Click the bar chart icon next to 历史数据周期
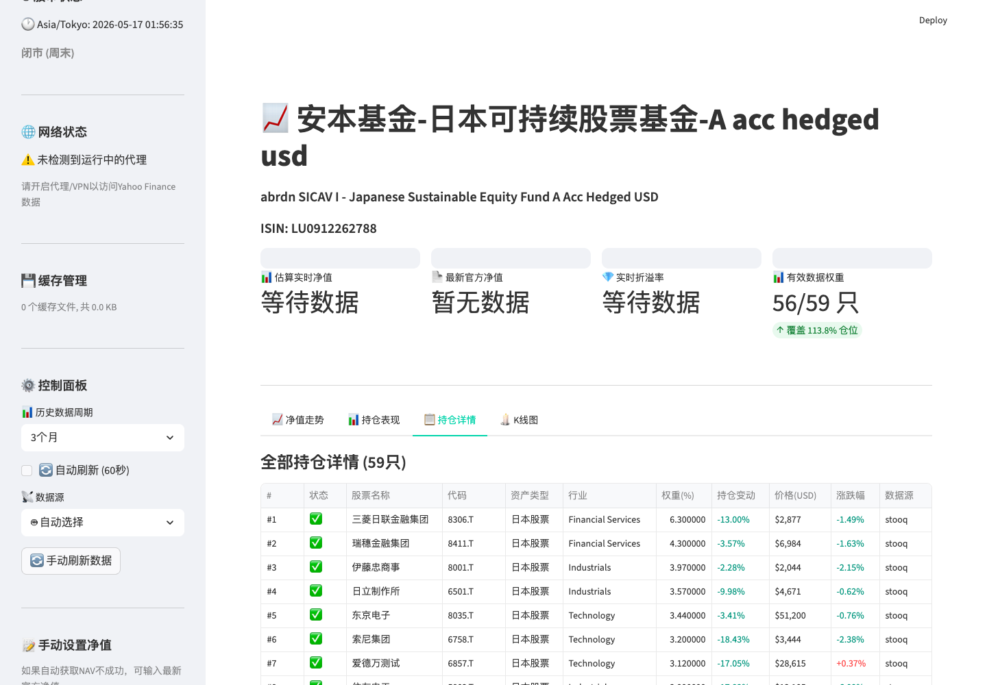The width and height of the screenshot is (987, 685). pyautogui.click(x=27, y=412)
